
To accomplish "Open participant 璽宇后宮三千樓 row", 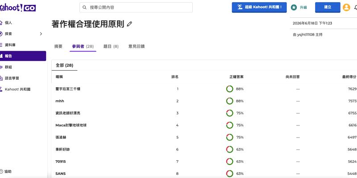I will pyautogui.click(x=204, y=89).
